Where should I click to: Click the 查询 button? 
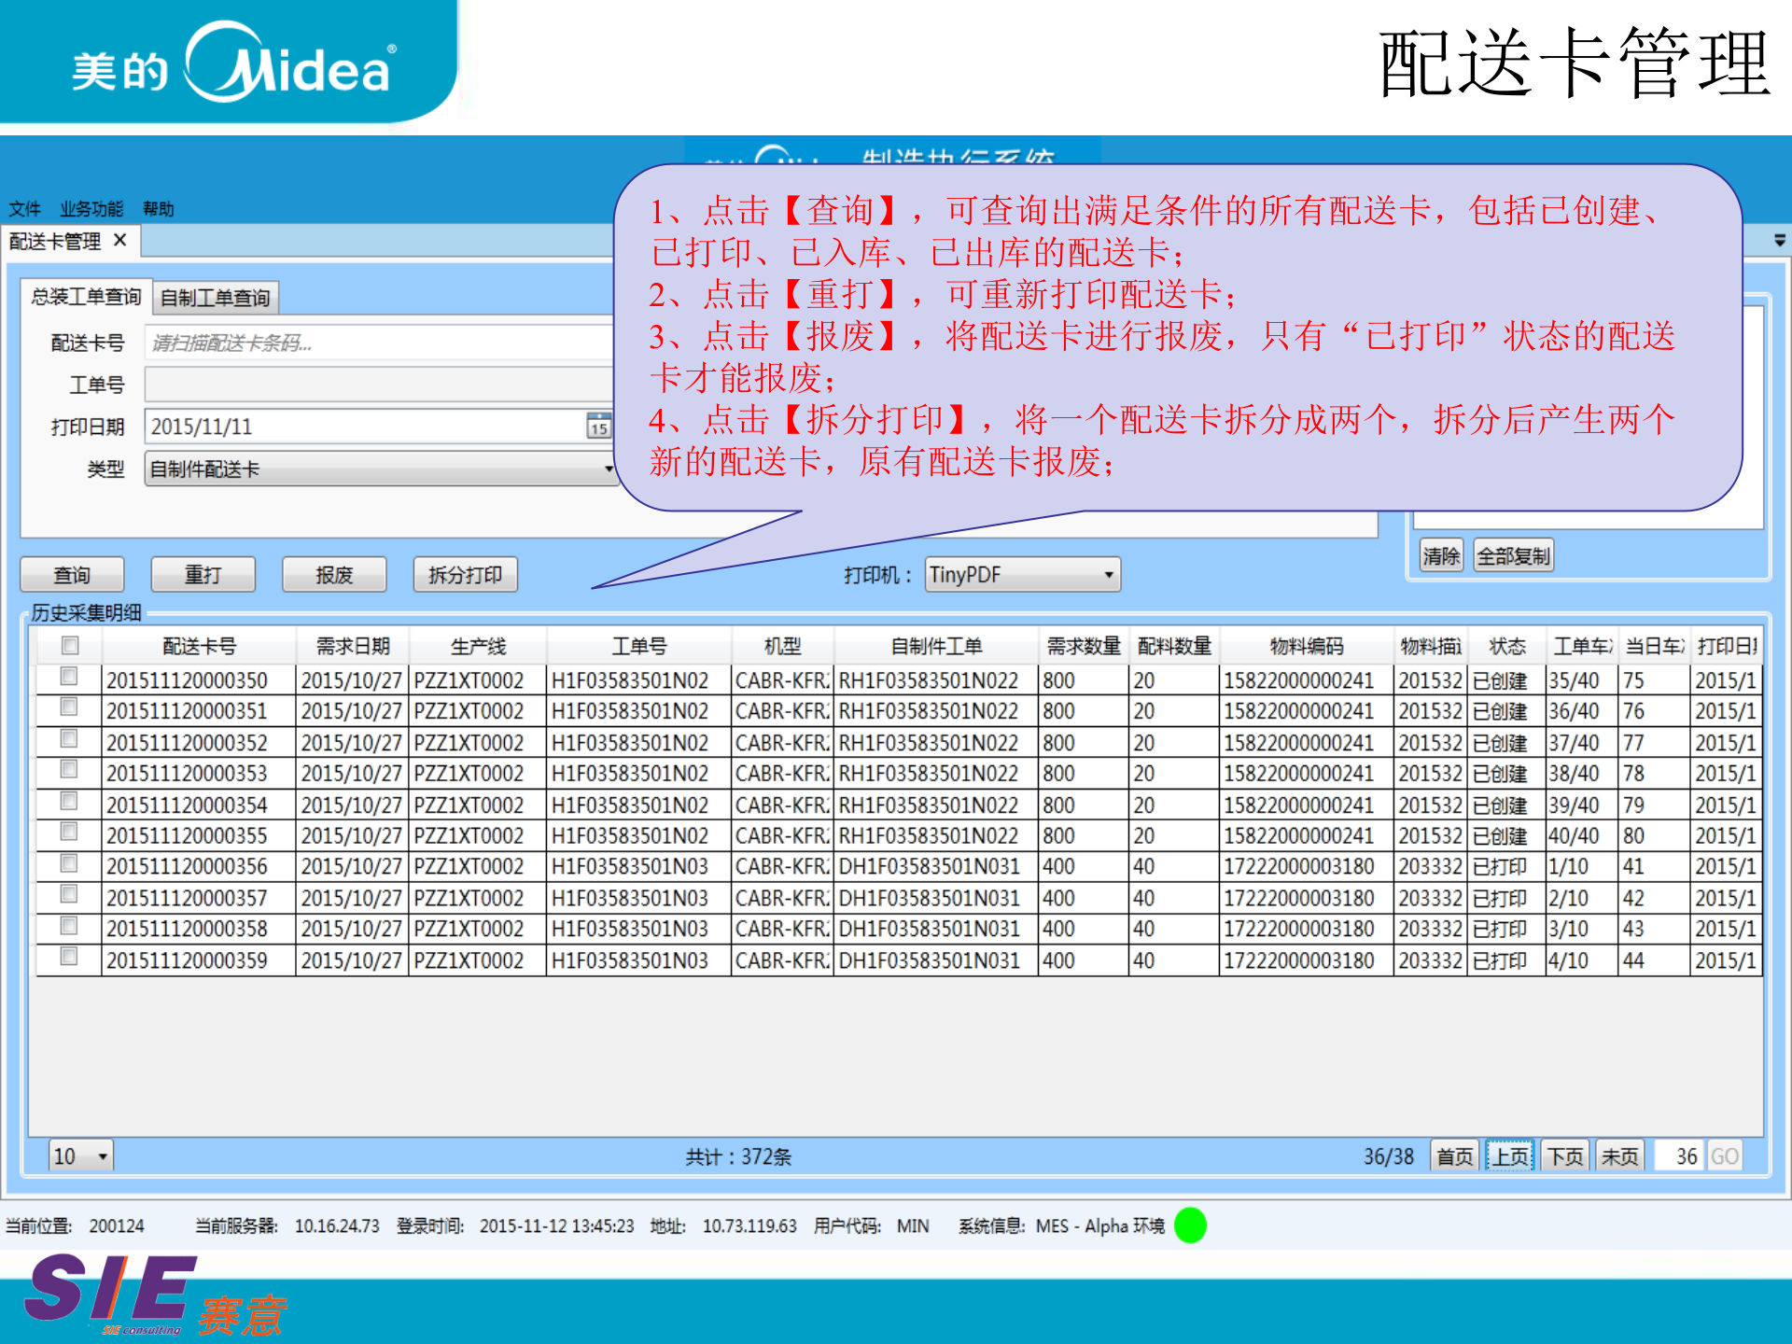pyautogui.click(x=72, y=575)
